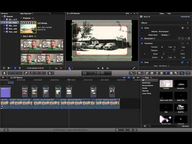
Task: Open the Effects browser icon
Action: click(x=147, y=73)
